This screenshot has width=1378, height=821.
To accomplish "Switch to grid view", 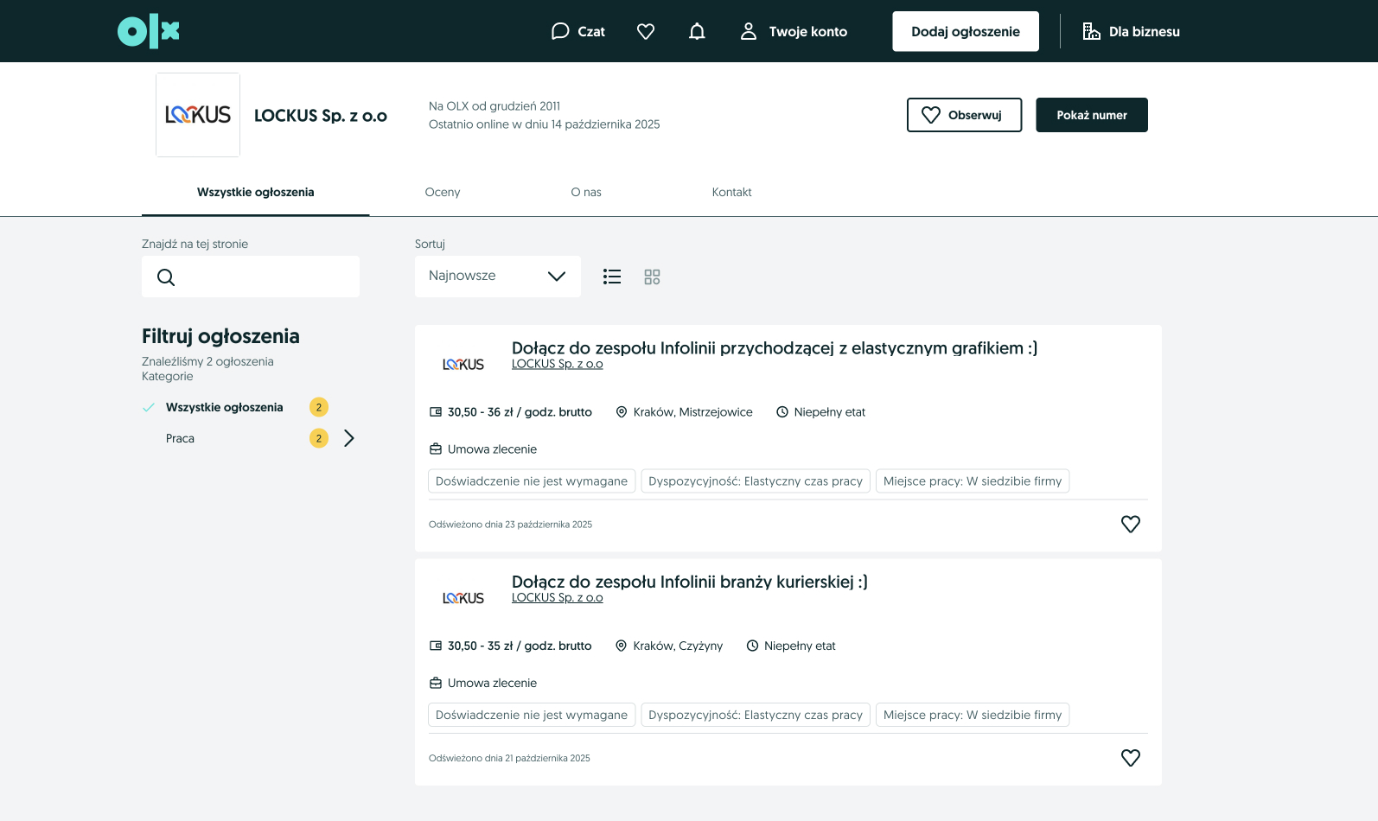I will (x=652, y=277).
